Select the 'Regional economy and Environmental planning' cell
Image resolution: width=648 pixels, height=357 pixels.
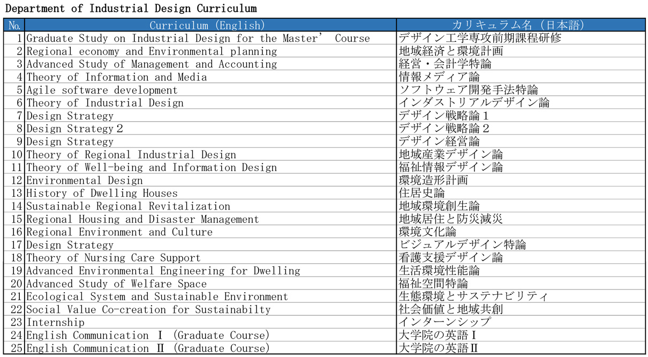(x=210, y=51)
